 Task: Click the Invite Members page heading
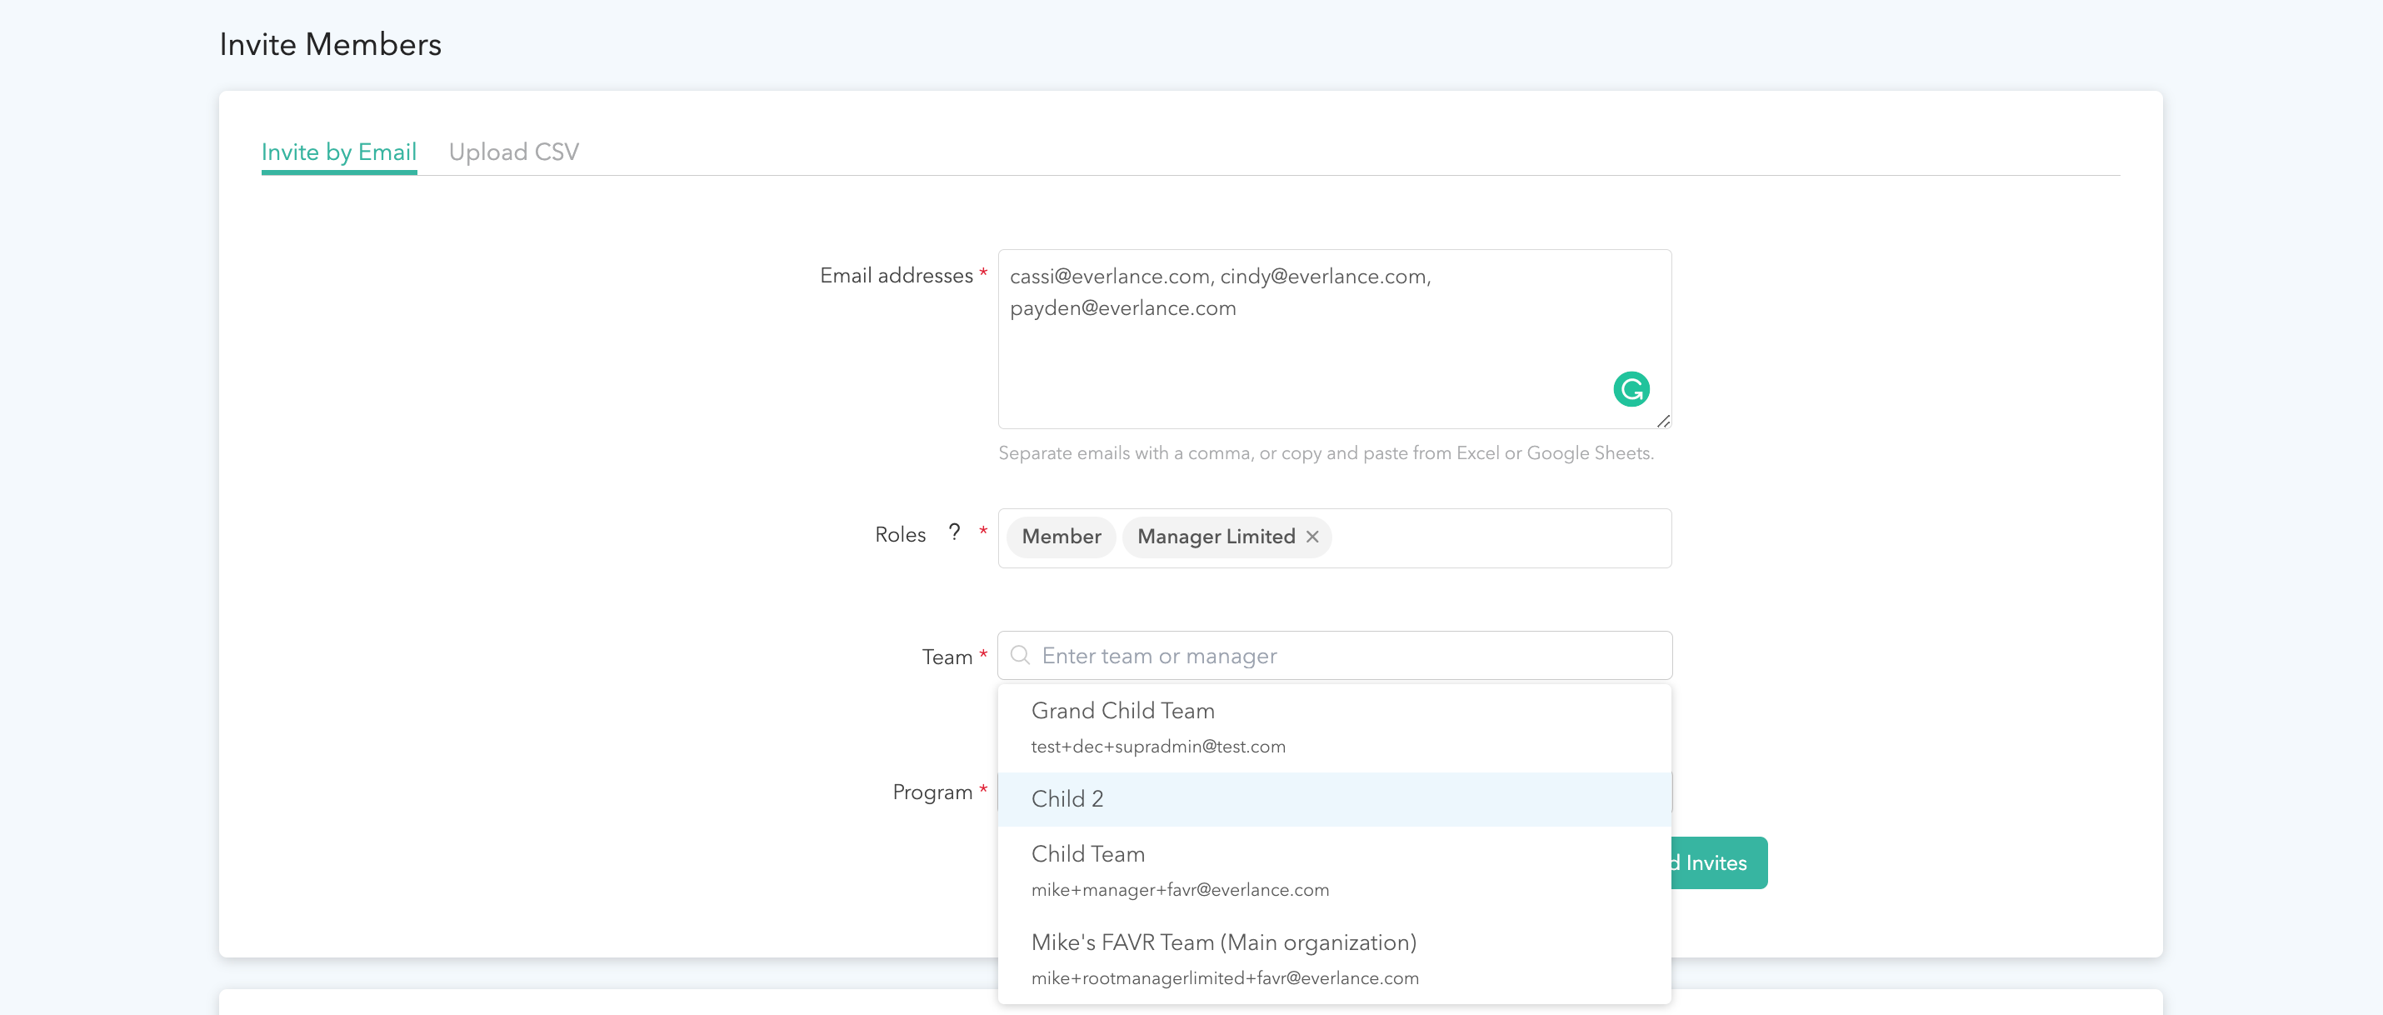(x=330, y=44)
